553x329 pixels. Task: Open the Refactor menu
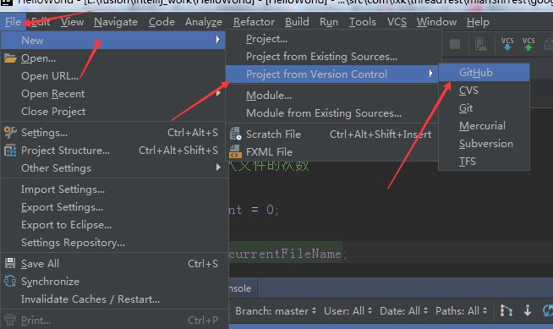click(x=254, y=22)
